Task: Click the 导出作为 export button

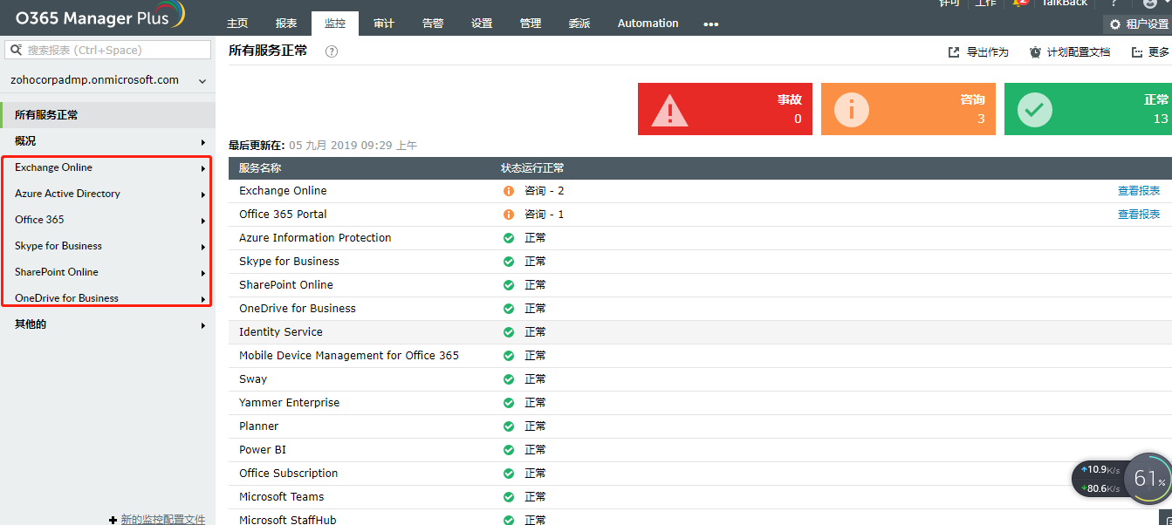Action: [978, 52]
